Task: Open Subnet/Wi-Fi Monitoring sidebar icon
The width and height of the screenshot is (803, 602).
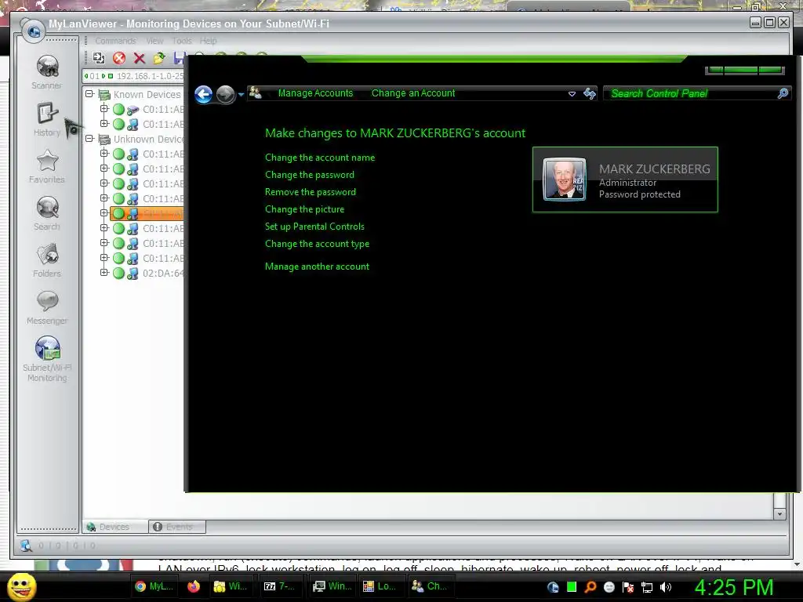Action: click(47, 358)
